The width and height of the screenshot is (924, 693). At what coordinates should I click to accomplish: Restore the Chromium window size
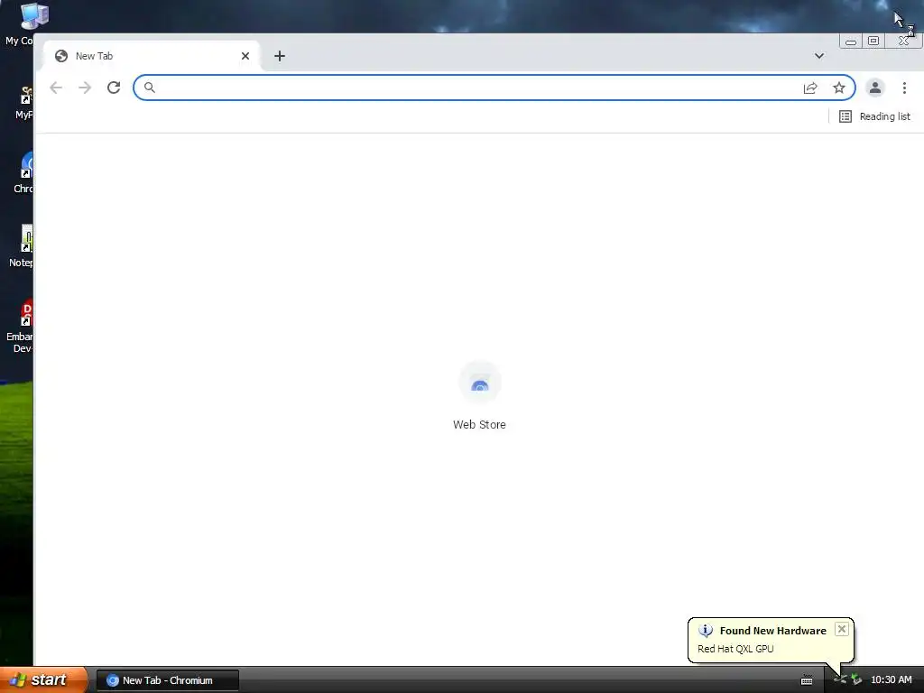coord(873,42)
